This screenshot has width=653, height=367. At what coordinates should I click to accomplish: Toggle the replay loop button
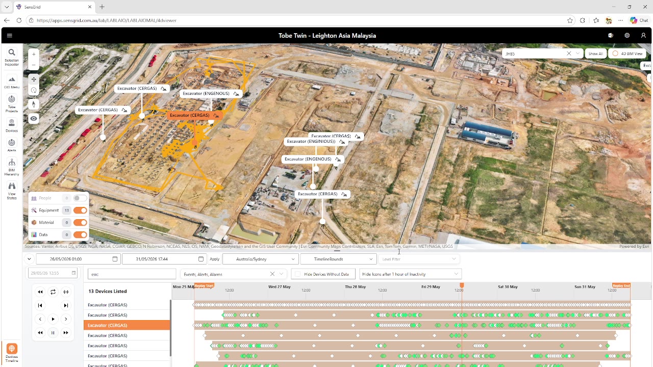[x=53, y=292]
